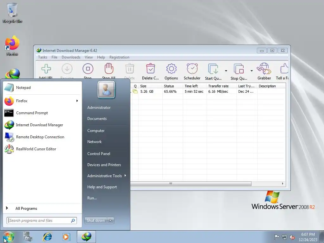Click the scroll right arrow in IDM list
Image resolution: width=324 pixels, height=243 pixels.
283,184
